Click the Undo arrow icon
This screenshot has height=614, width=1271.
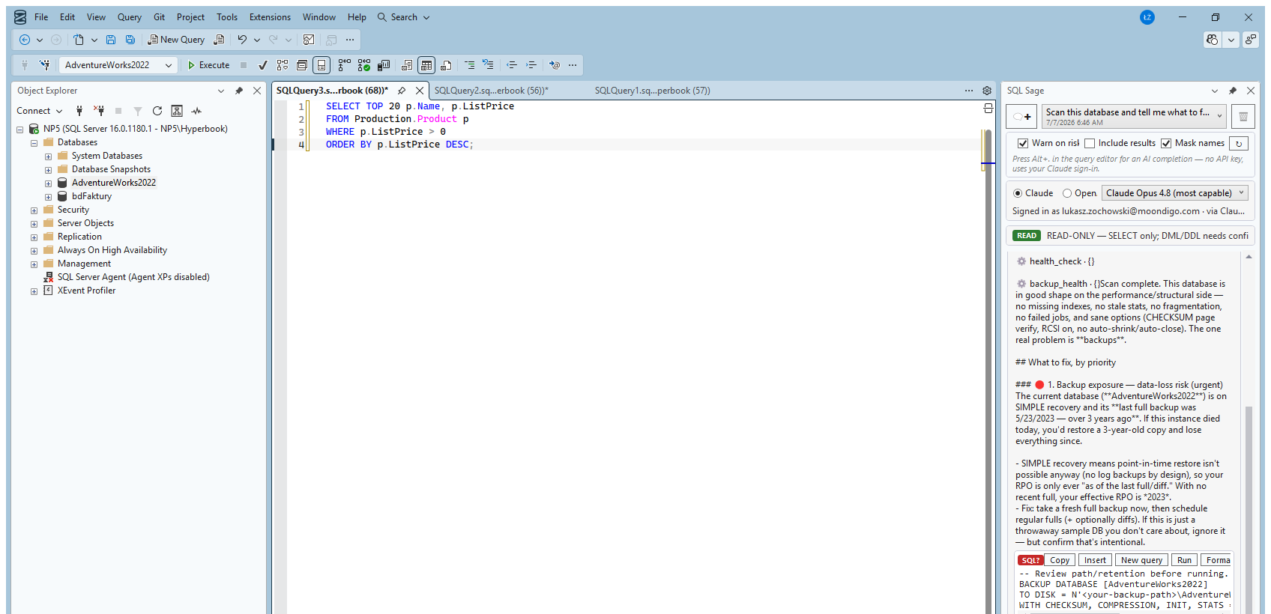[x=242, y=40]
